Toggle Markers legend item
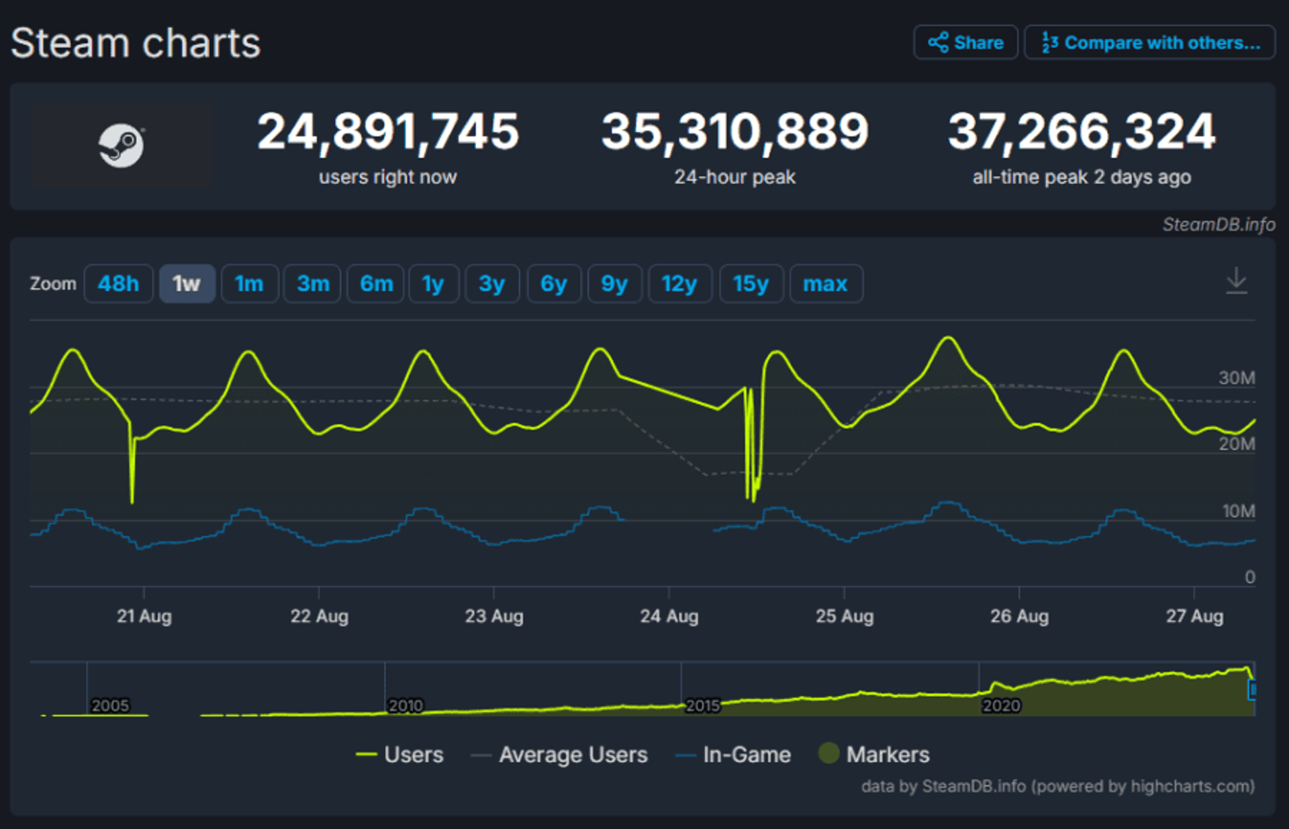The image size is (1289, 829). click(x=873, y=754)
